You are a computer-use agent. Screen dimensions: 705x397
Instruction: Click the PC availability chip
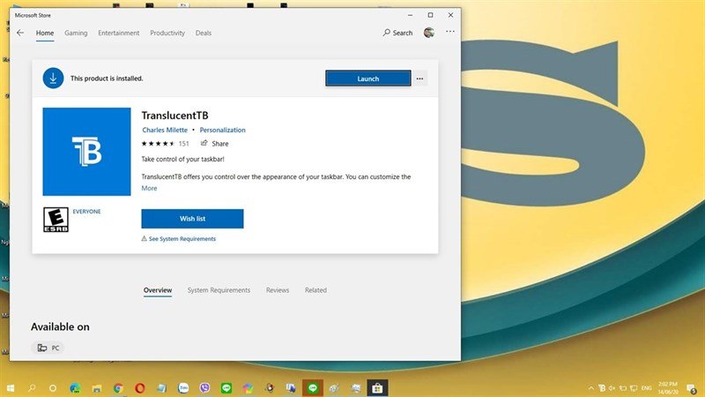pyautogui.click(x=48, y=348)
